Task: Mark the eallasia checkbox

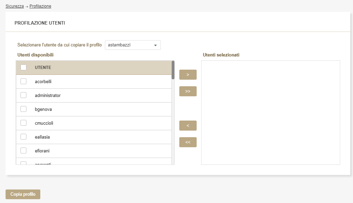Action: [x=24, y=137]
